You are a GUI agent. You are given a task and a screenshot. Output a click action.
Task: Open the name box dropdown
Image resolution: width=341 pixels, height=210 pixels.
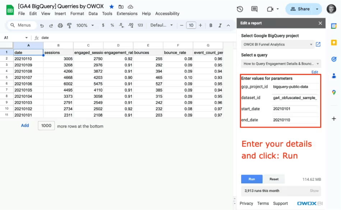26,38
